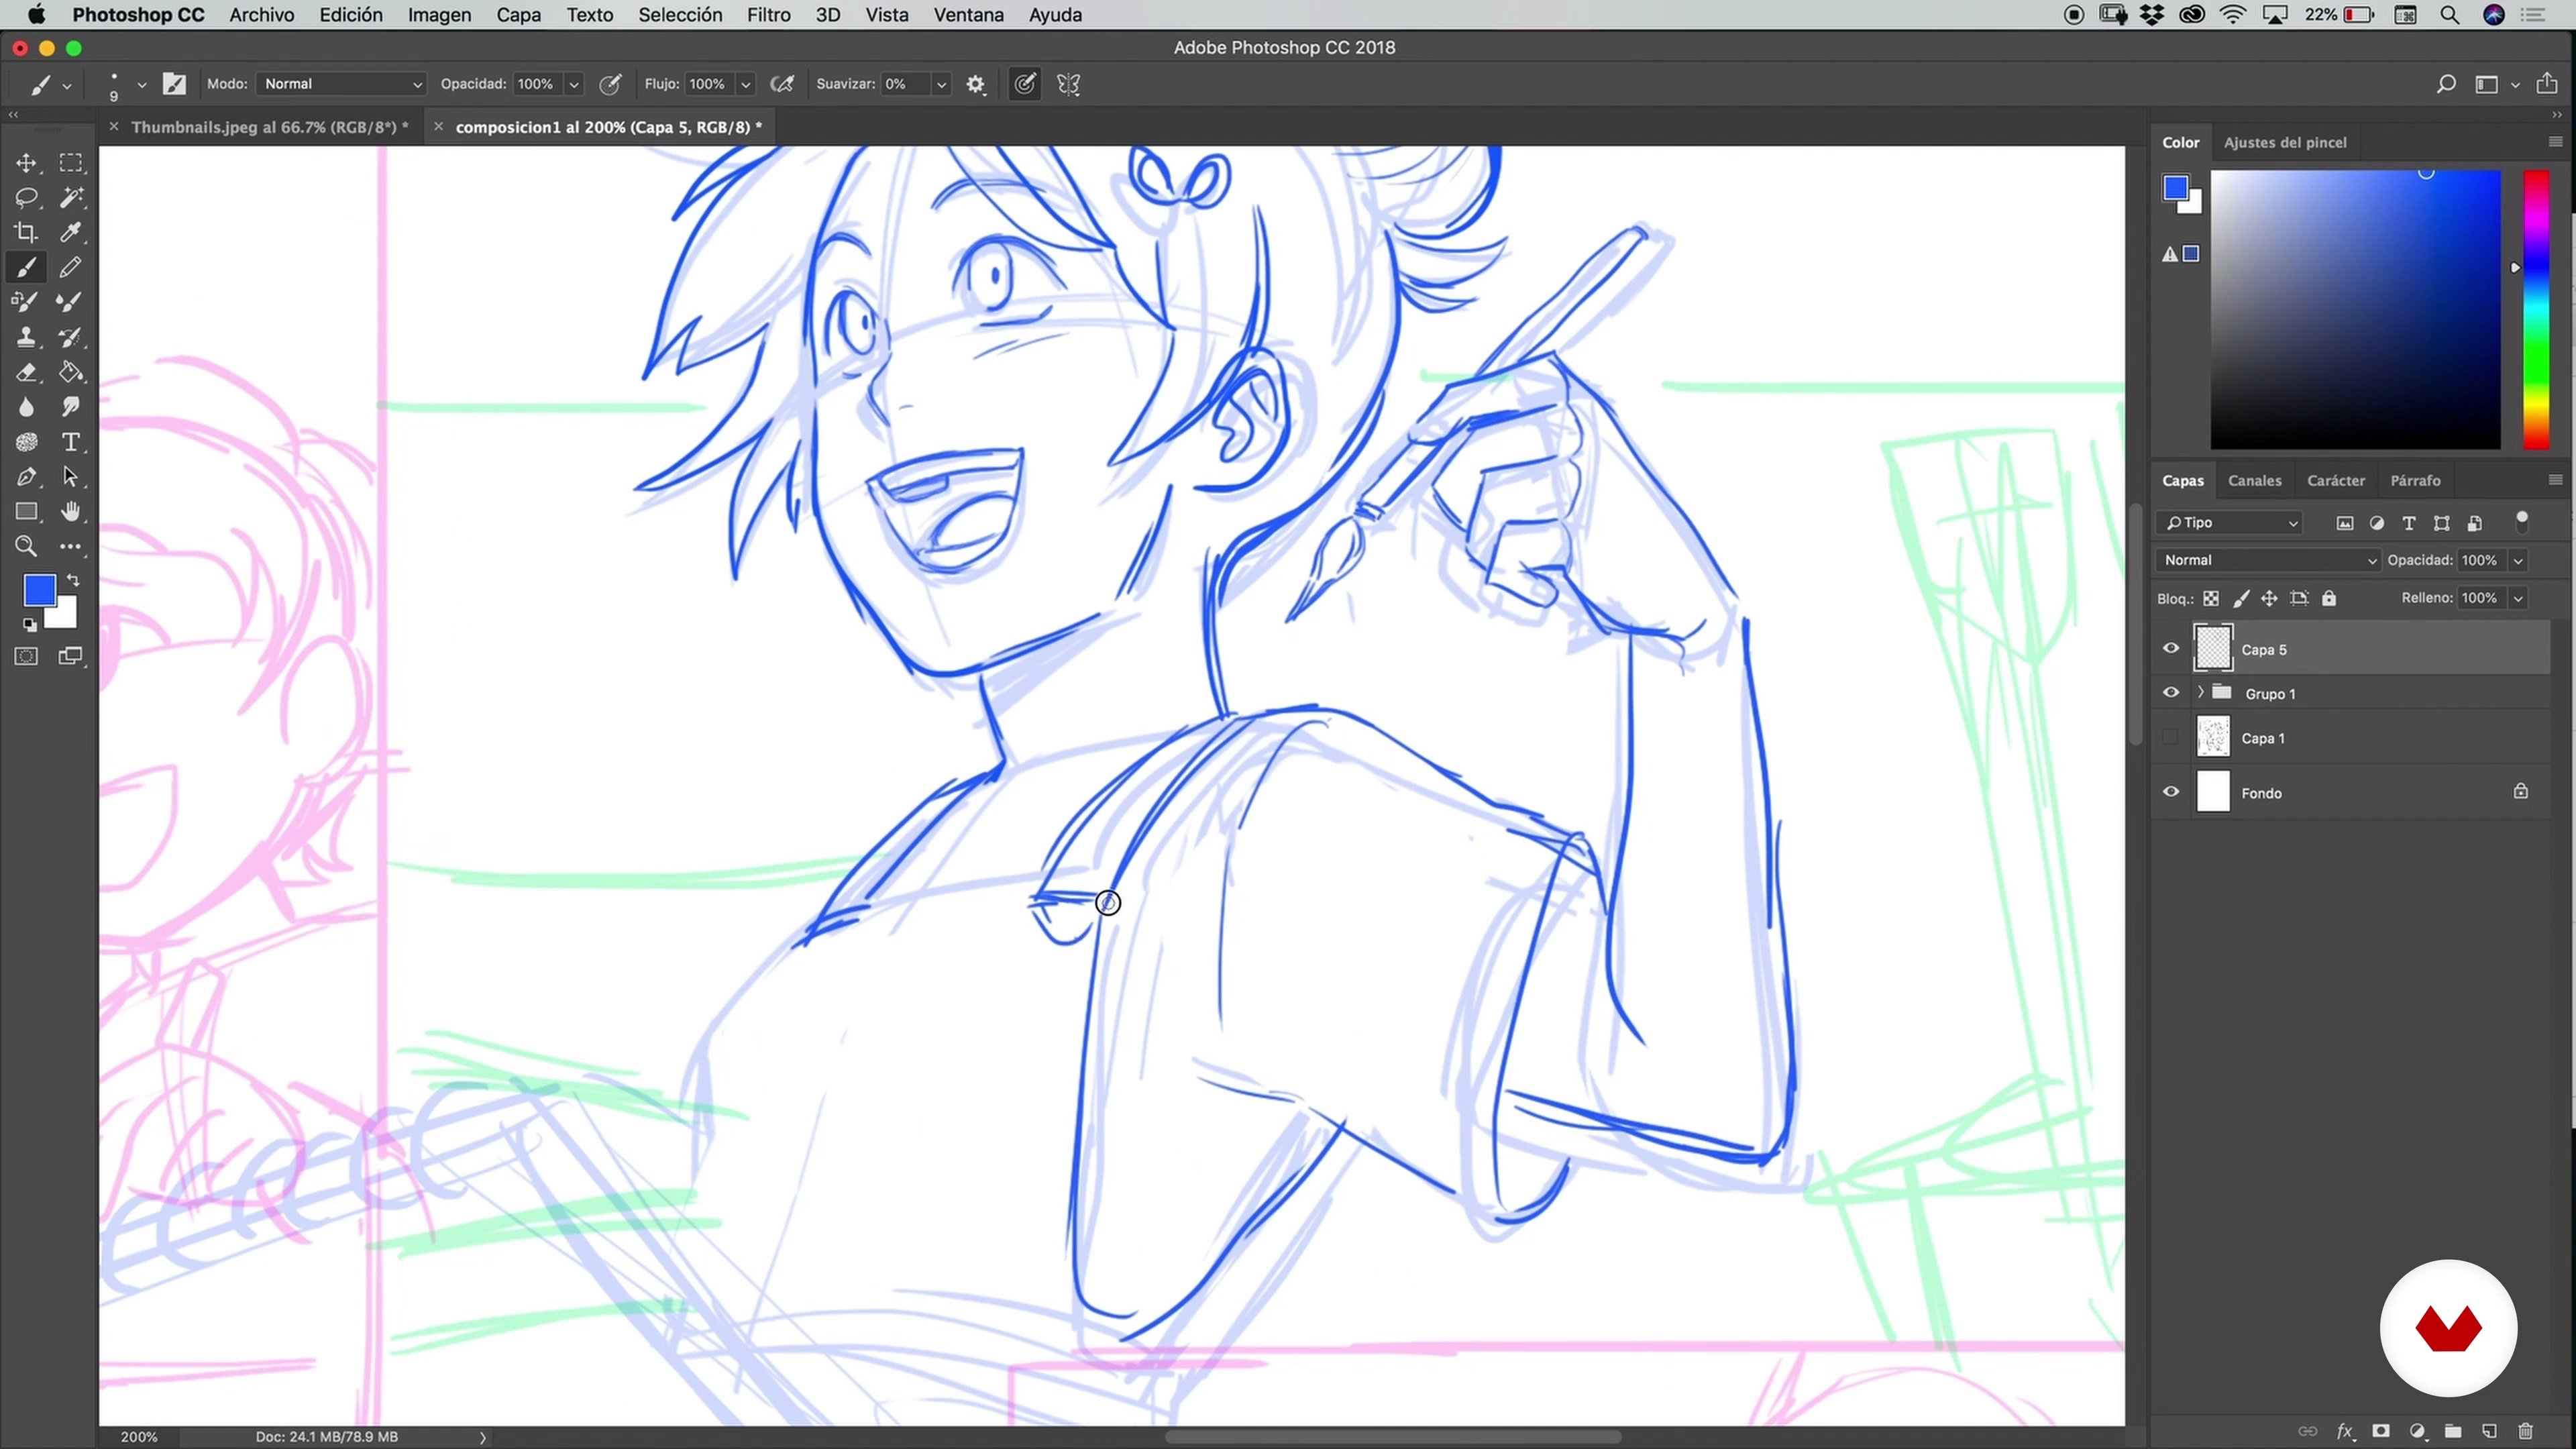Create a new group folder
The height and width of the screenshot is (1449, 2576).
tap(2453, 1431)
